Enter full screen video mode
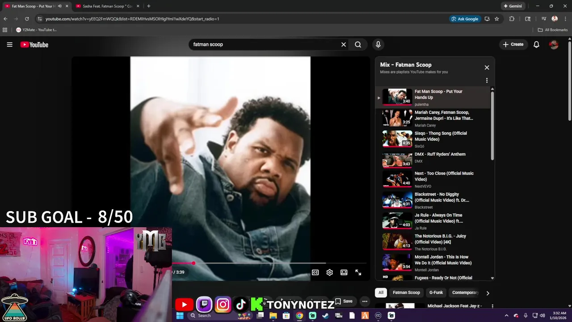The height and width of the screenshot is (322, 572). (358, 272)
